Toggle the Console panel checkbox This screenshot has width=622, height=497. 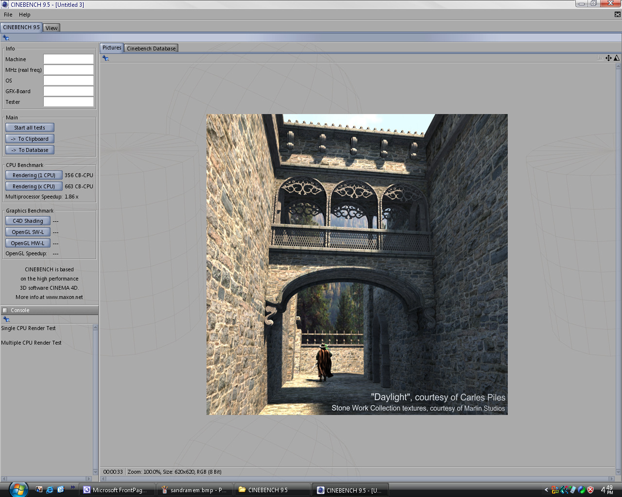tap(5, 311)
